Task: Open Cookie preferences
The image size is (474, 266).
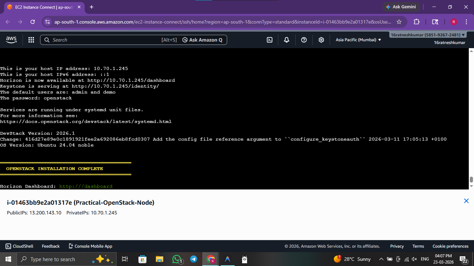Action: coord(450,246)
